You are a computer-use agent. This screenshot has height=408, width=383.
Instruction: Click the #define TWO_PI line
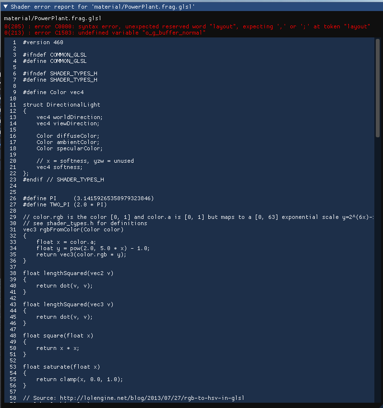[65, 204]
